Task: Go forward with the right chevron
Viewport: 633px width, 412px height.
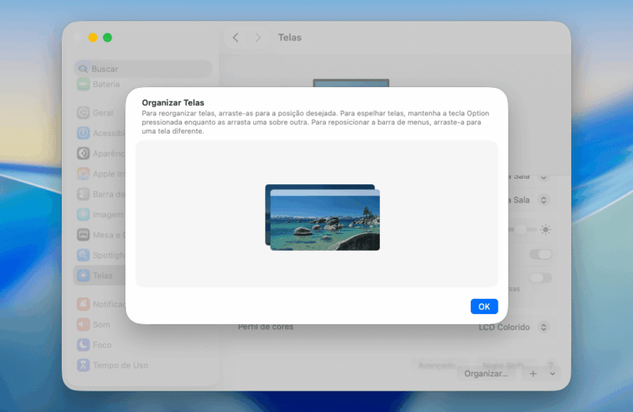Action: coord(259,37)
